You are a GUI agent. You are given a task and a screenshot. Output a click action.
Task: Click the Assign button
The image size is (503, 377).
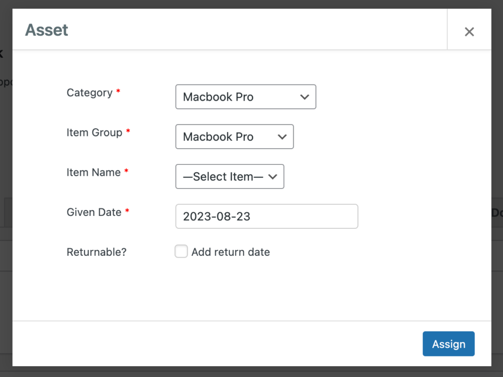click(x=448, y=344)
